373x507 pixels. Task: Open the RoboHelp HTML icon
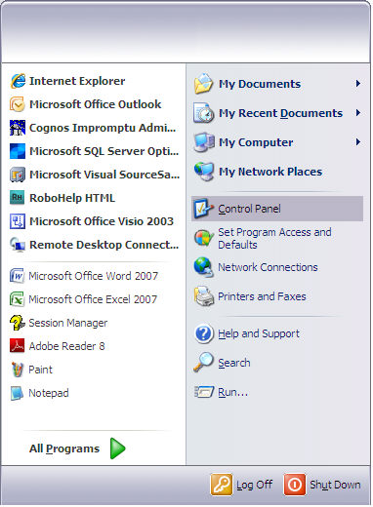click(x=18, y=198)
